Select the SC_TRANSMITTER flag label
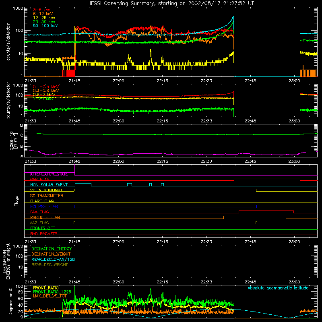Screen dimensions: 322x322 47,196
